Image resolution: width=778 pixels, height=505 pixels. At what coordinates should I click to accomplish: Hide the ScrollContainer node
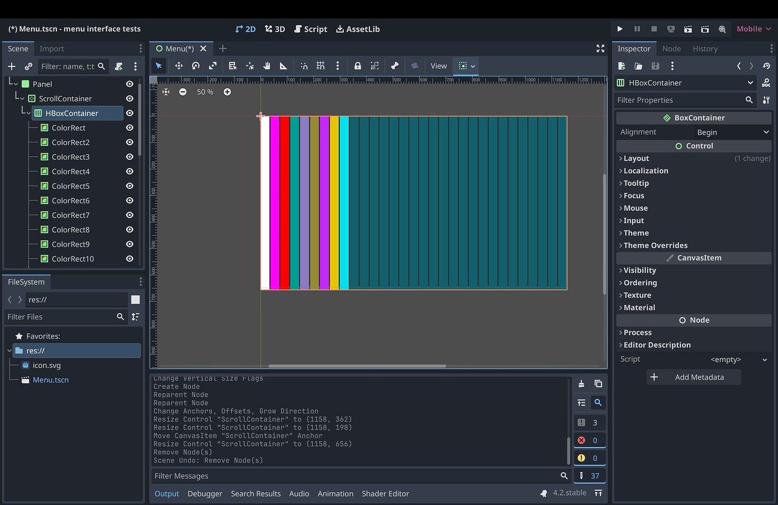129,98
